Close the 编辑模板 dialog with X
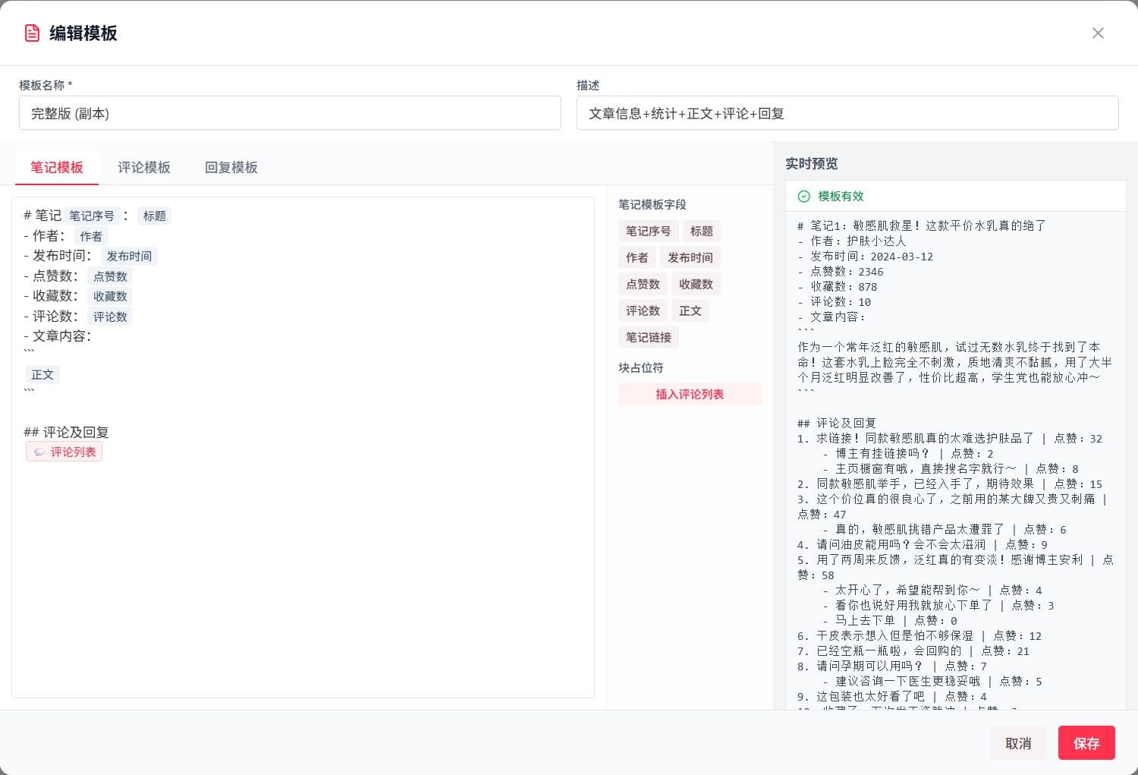 click(1098, 33)
